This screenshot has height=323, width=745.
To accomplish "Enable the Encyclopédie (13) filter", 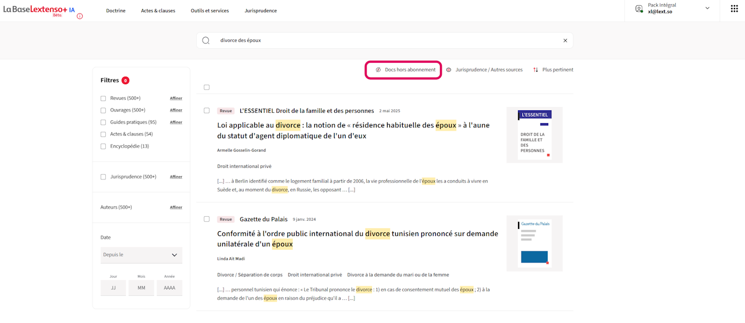I will (103, 146).
